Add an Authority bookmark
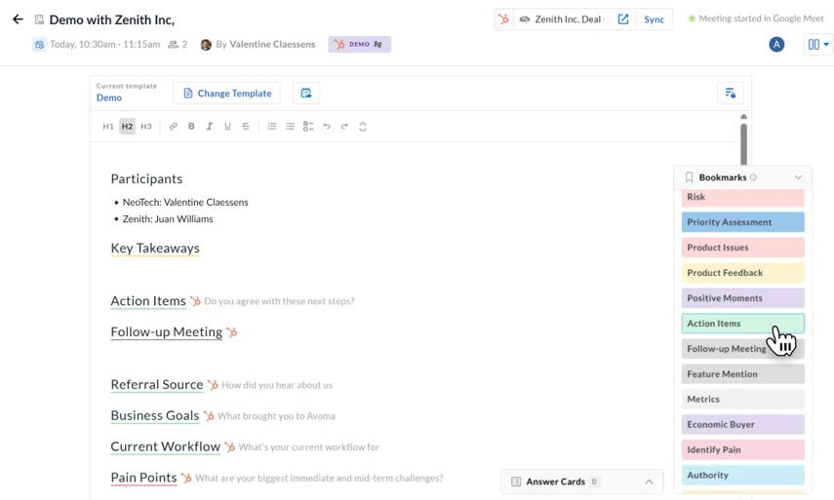The height and width of the screenshot is (500, 834). point(743,475)
